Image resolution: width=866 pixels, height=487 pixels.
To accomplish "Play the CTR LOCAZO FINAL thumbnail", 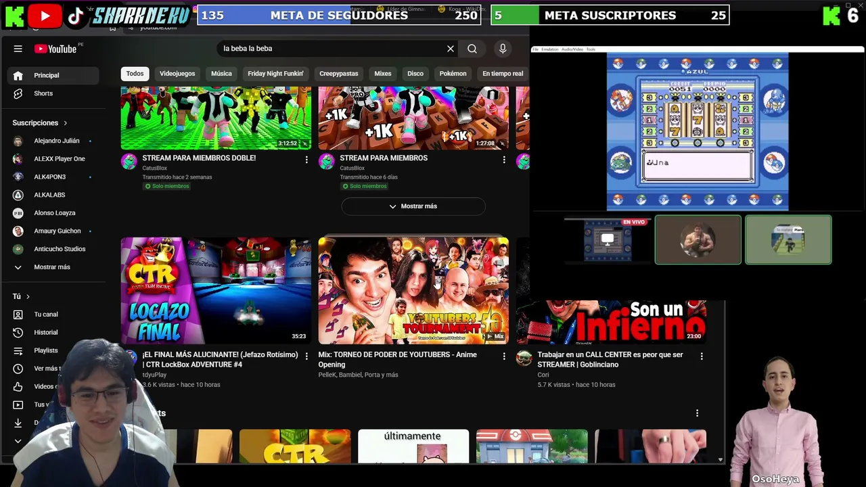I will tap(216, 291).
